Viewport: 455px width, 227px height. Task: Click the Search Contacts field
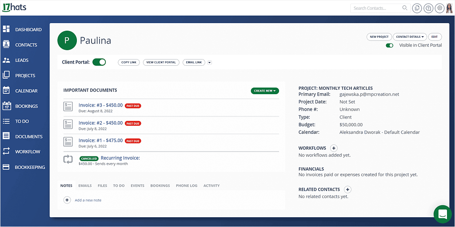tap(380, 8)
